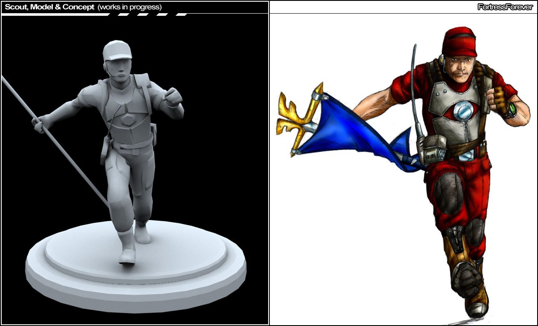Click the gray model's front boot
Image resolution: width=538 pixels, height=326 pixels.
(127, 248)
